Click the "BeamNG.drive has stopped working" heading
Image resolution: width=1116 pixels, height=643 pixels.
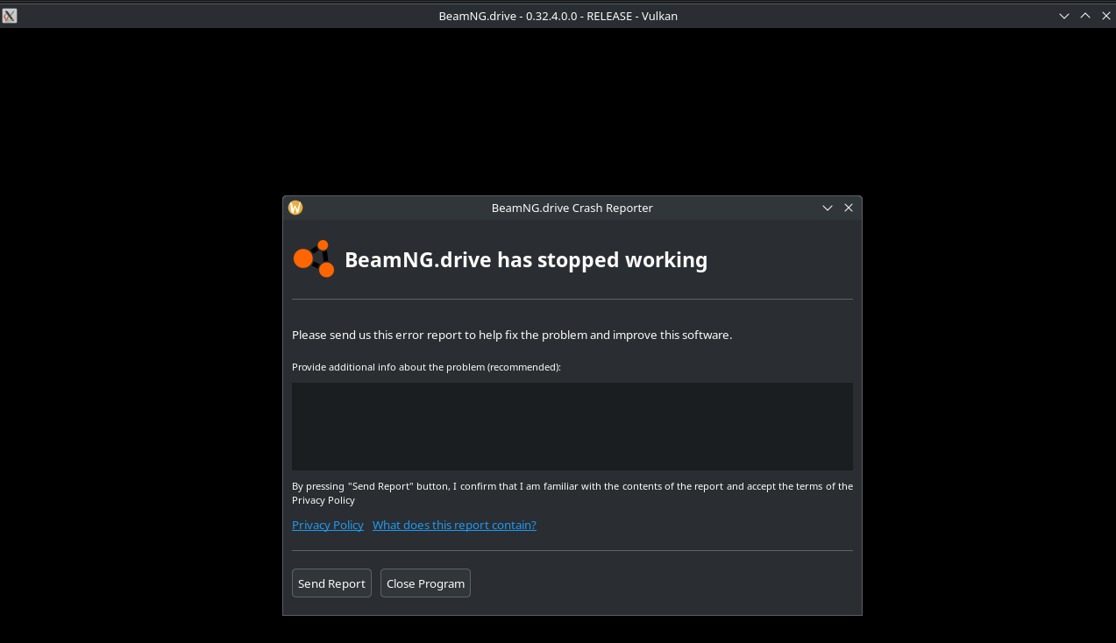click(x=526, y=260)
